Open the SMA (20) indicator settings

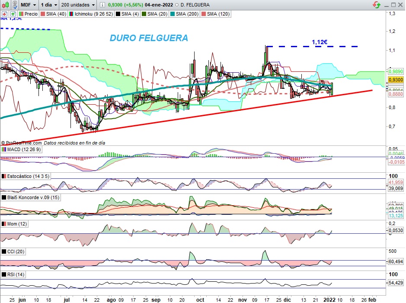point(155,14)
